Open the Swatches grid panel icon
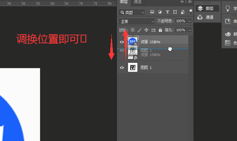This screenshot has width=237, height=141. point(228,43)
